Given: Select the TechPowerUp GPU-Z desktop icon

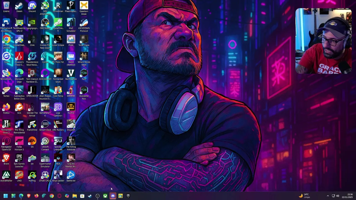Looking at the screenshot, I should pos(19,25).
